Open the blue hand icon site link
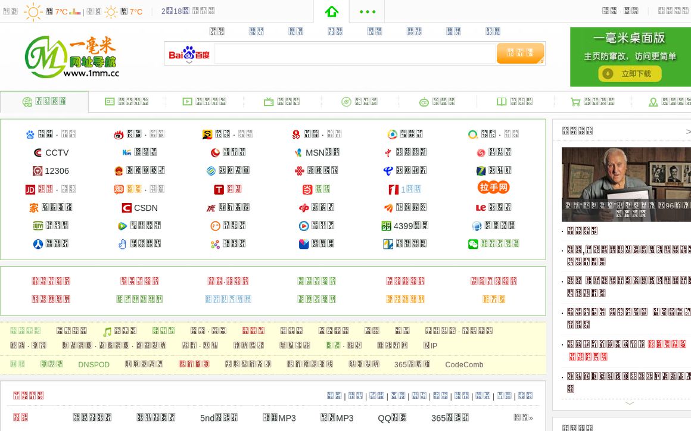 point(123,244)
